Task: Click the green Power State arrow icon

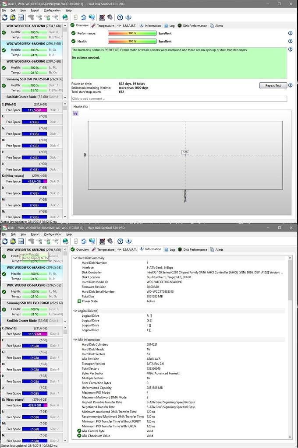Action: click(79, 301)
